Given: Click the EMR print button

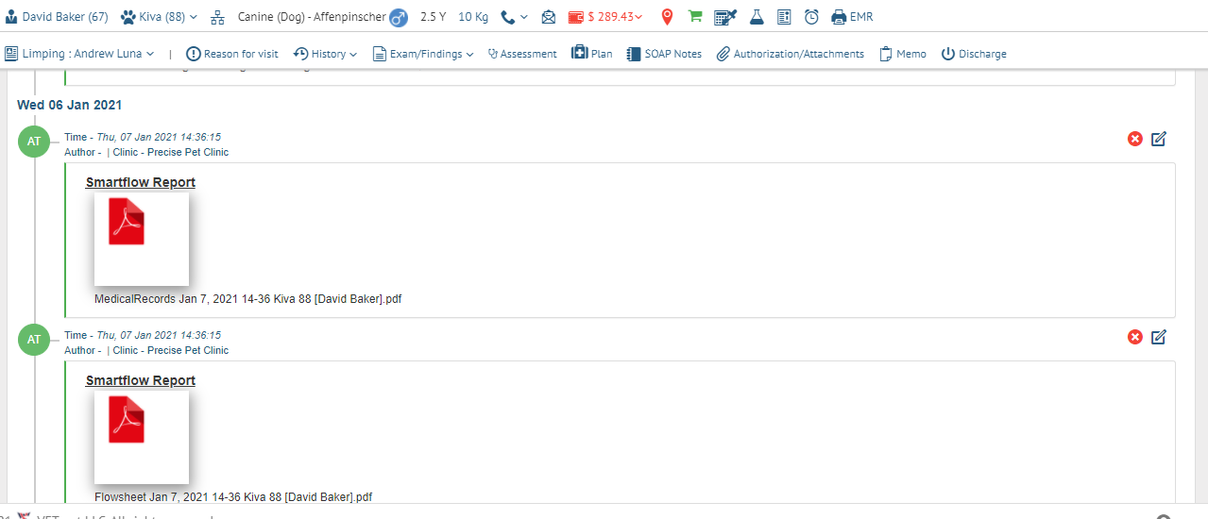Looking at the screenshot, I should click(x=852, y=17).
